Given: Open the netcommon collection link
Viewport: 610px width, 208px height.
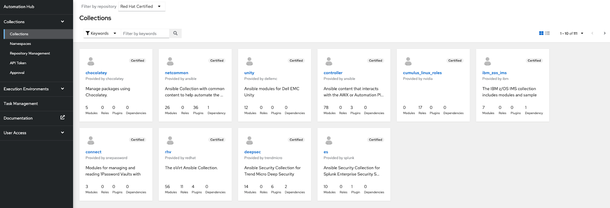Looking at the screenshot, I should tap(177, 73).
